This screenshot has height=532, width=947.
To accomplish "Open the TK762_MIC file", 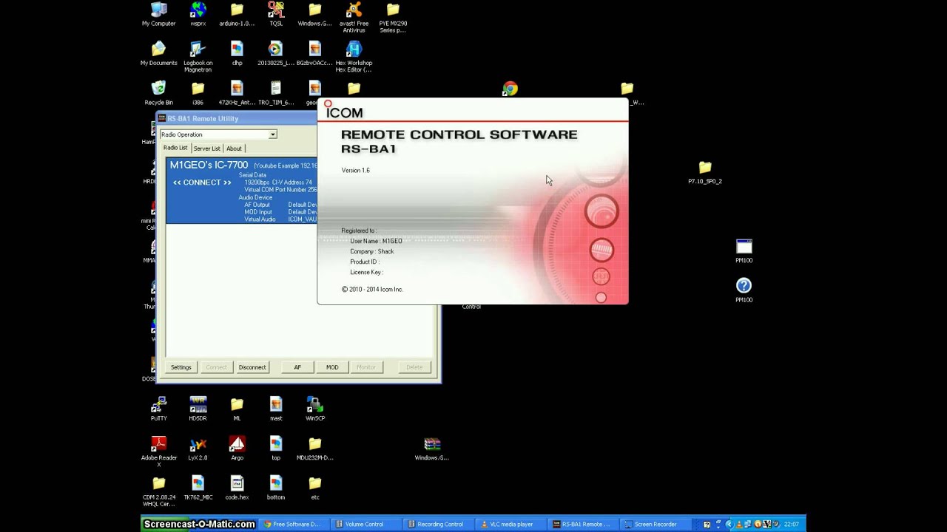I will [198, 488].
